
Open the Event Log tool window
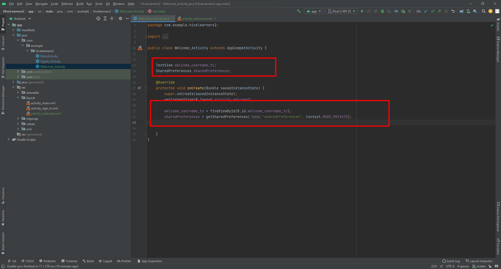point(451,261)
